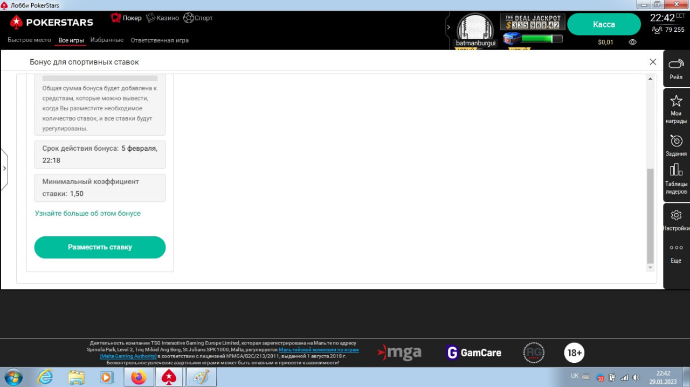
Task: Click the PokerStars logo in the header
Action: (51, 22)
